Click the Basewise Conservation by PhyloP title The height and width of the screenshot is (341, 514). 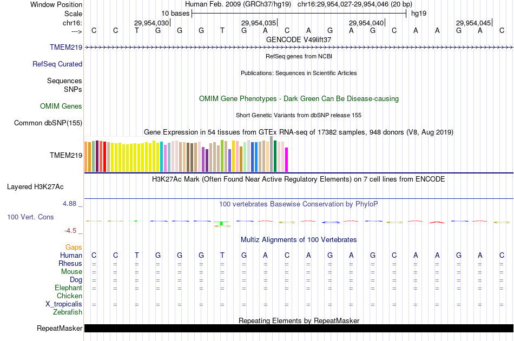coord(299,204)
